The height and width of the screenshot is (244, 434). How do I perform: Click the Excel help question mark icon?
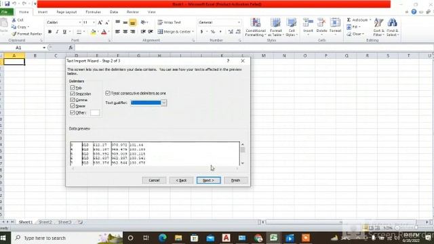414,12
